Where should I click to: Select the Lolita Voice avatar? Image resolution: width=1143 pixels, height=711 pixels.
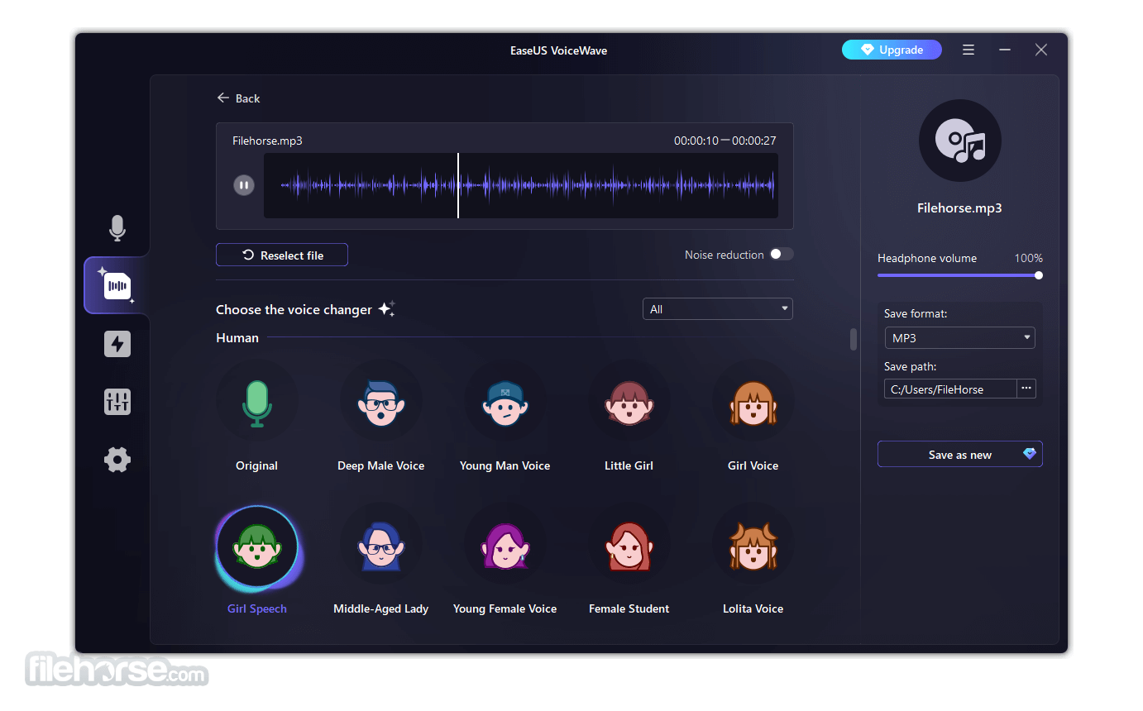coord(753,546)
